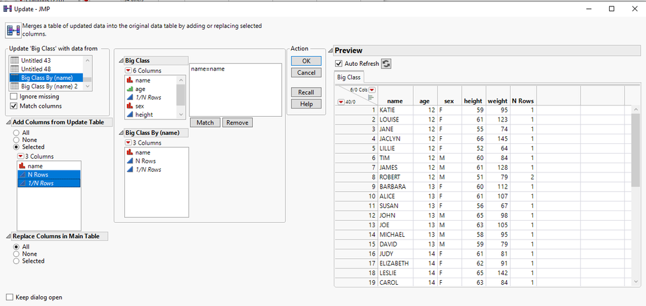The image size is (646, 306).
Task: Click the name column header in preview
Action: 395,101
